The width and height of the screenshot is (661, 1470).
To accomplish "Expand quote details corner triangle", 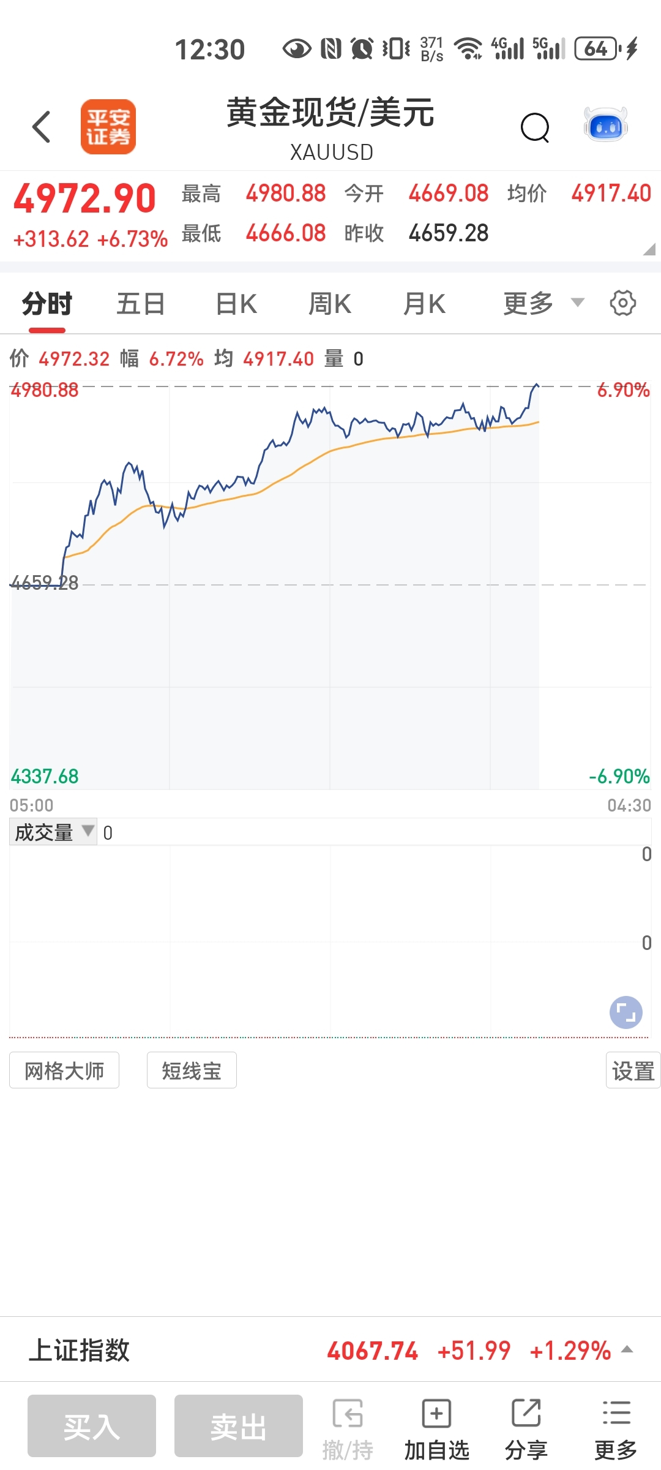I will point(649,249).
